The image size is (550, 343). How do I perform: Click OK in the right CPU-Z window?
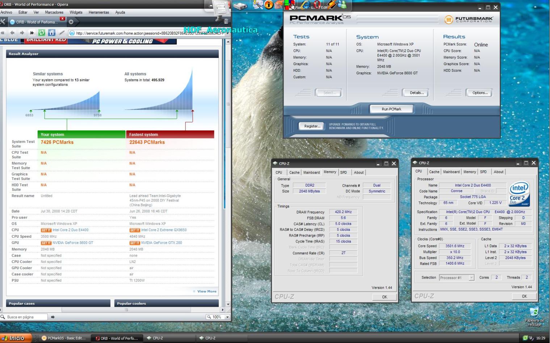point(524,296)
